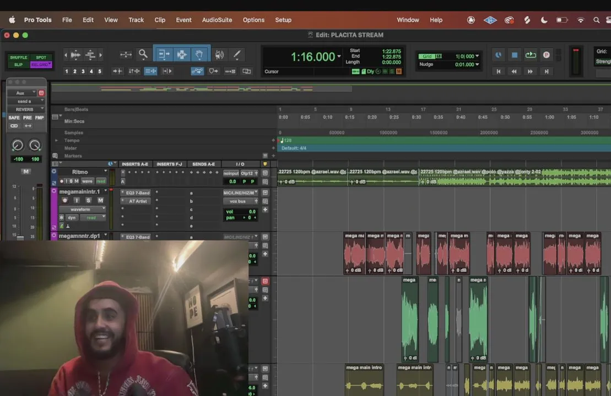Adjust the right pan knob showing 100
611x396 pixels.
coord(35,145)
